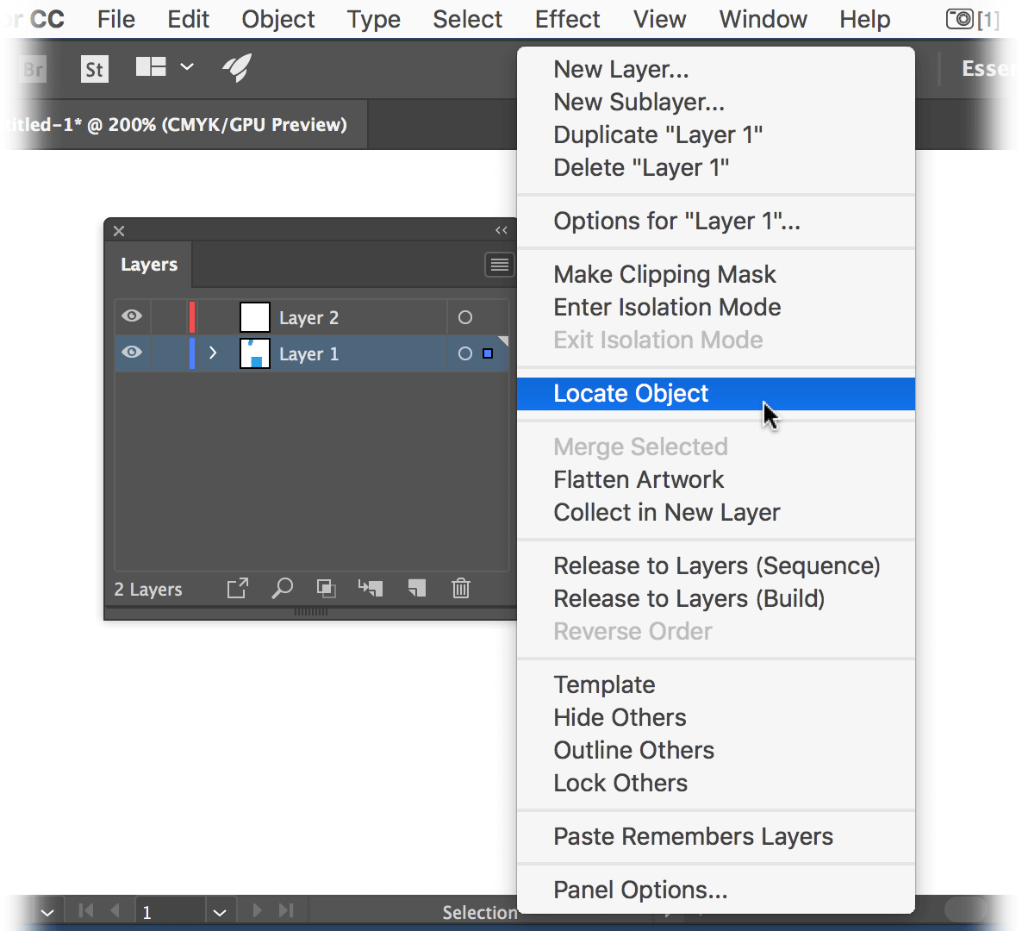Image resolution: width=1022 pixels, height=931 pixels.
Task: Switch to the Untitled-1 document tab
Action: point(184,124)
